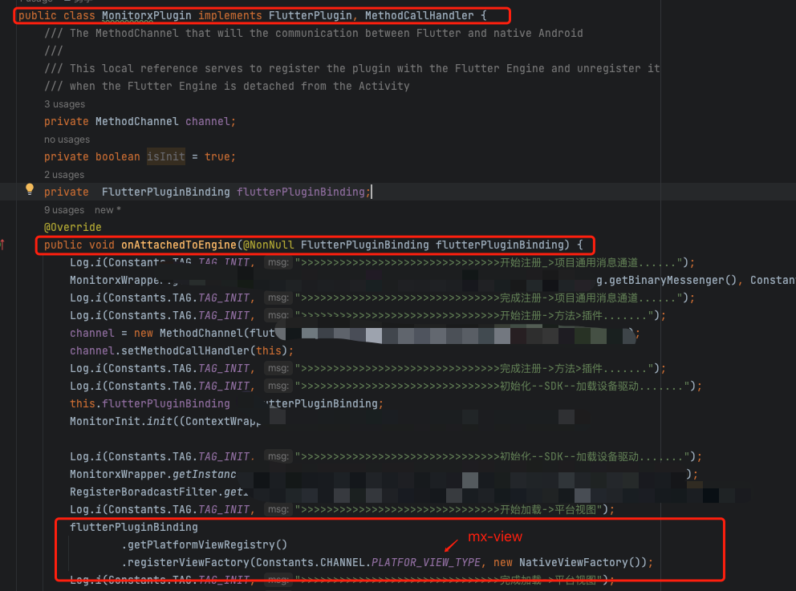Click flutterPluginBinding field in private declaration

point(301,192)
